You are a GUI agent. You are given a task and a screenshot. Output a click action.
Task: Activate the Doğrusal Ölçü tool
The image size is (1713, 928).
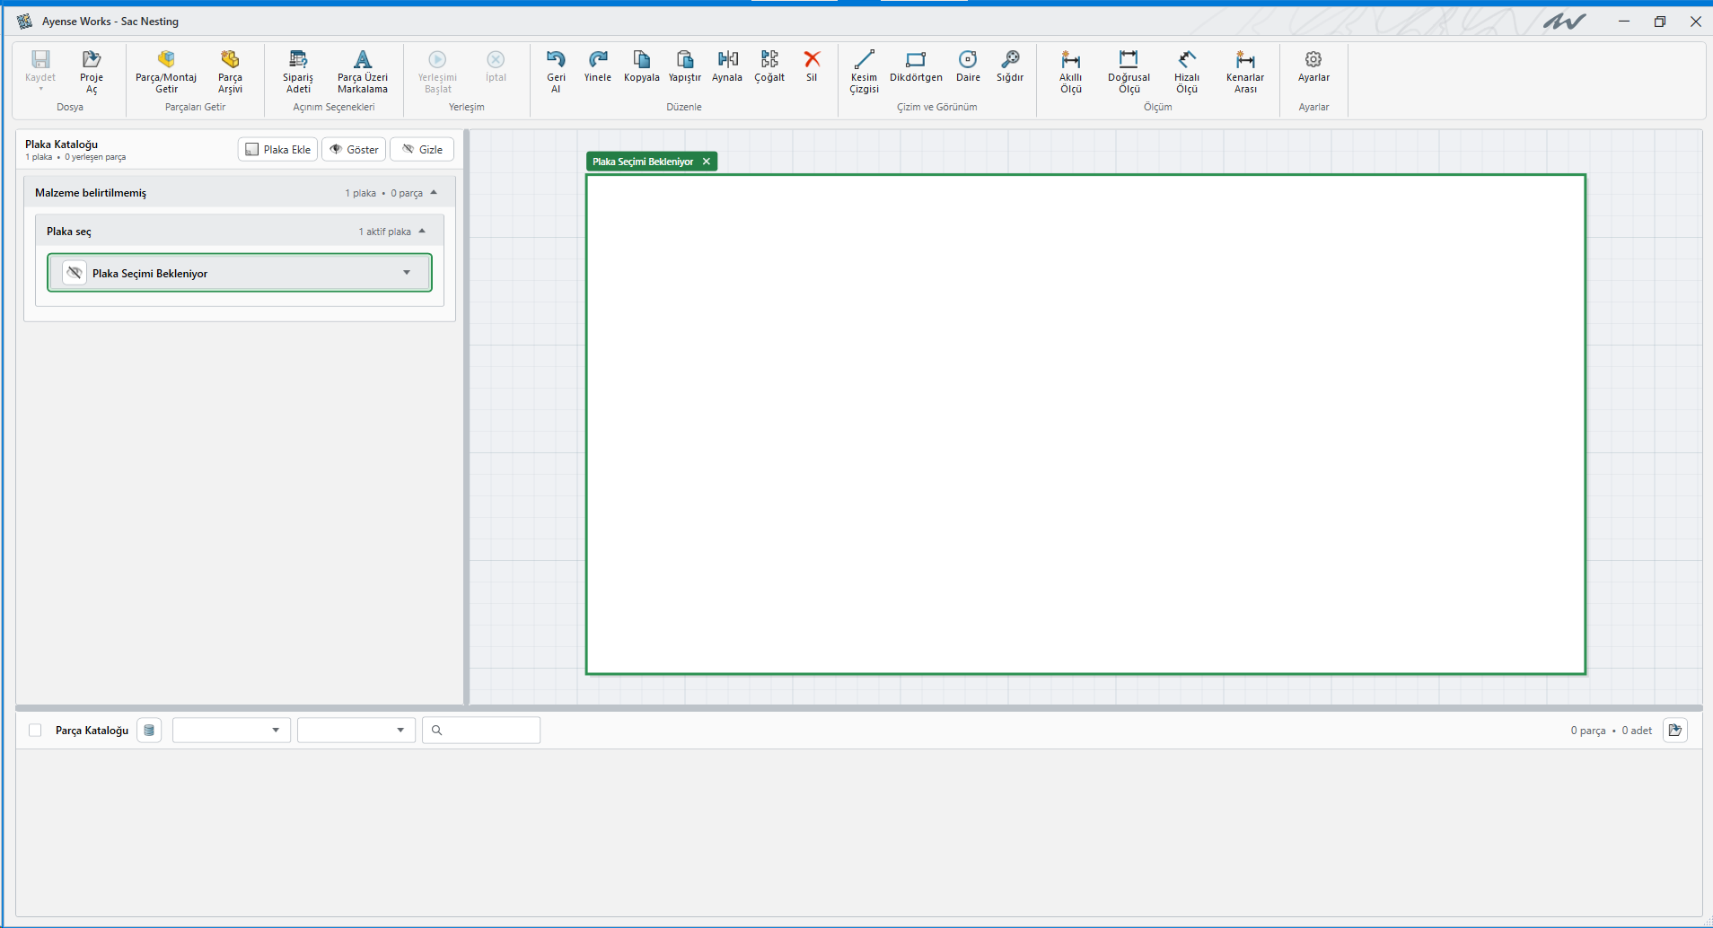(x=1129, y=71)
